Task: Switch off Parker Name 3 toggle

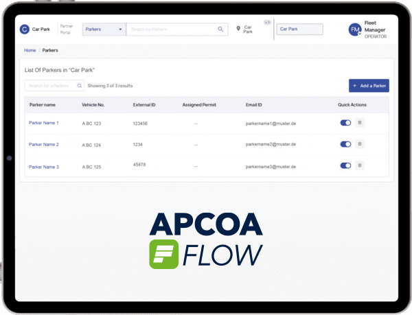Action: click(345, 165)
